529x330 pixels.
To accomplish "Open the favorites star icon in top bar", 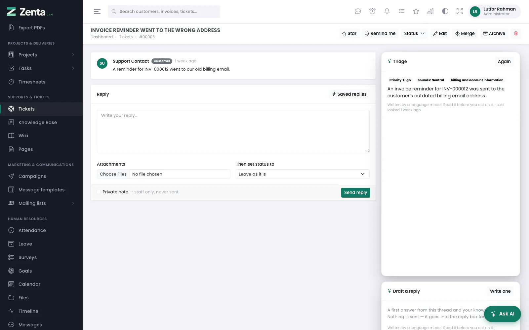I will [416, 12].
